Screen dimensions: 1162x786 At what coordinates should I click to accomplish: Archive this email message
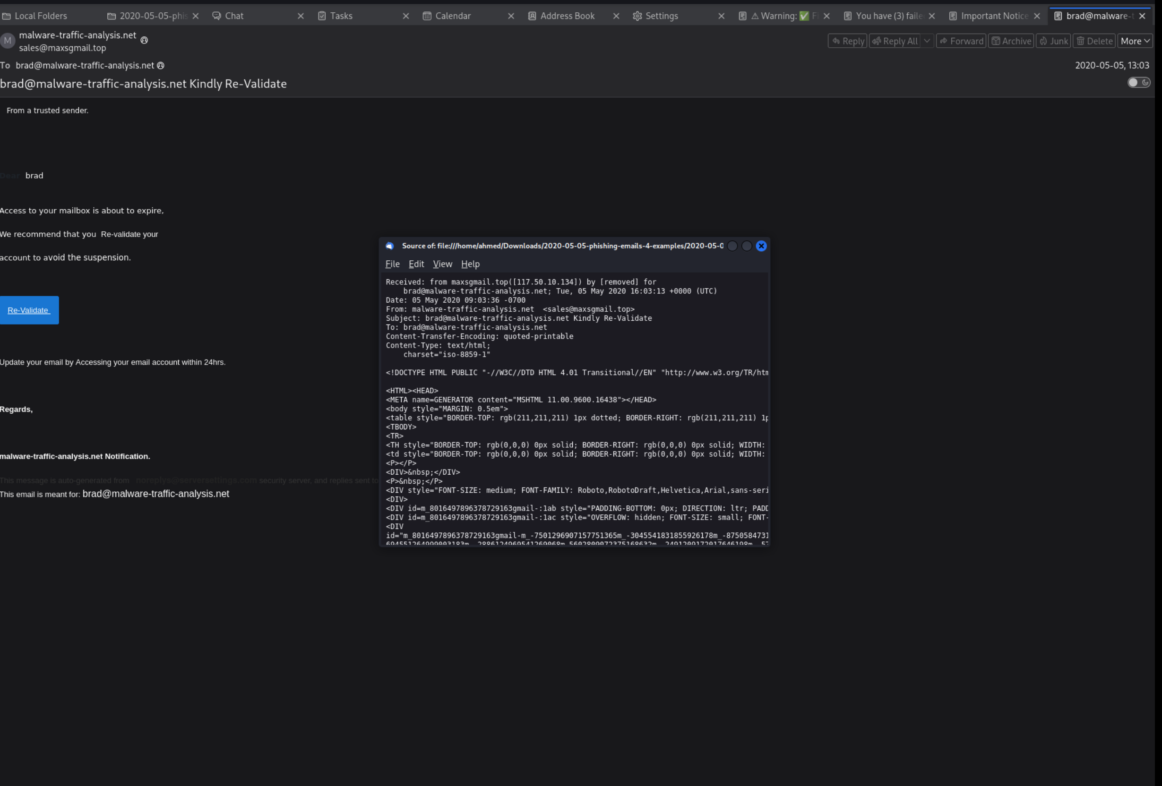pos(1010,41)
